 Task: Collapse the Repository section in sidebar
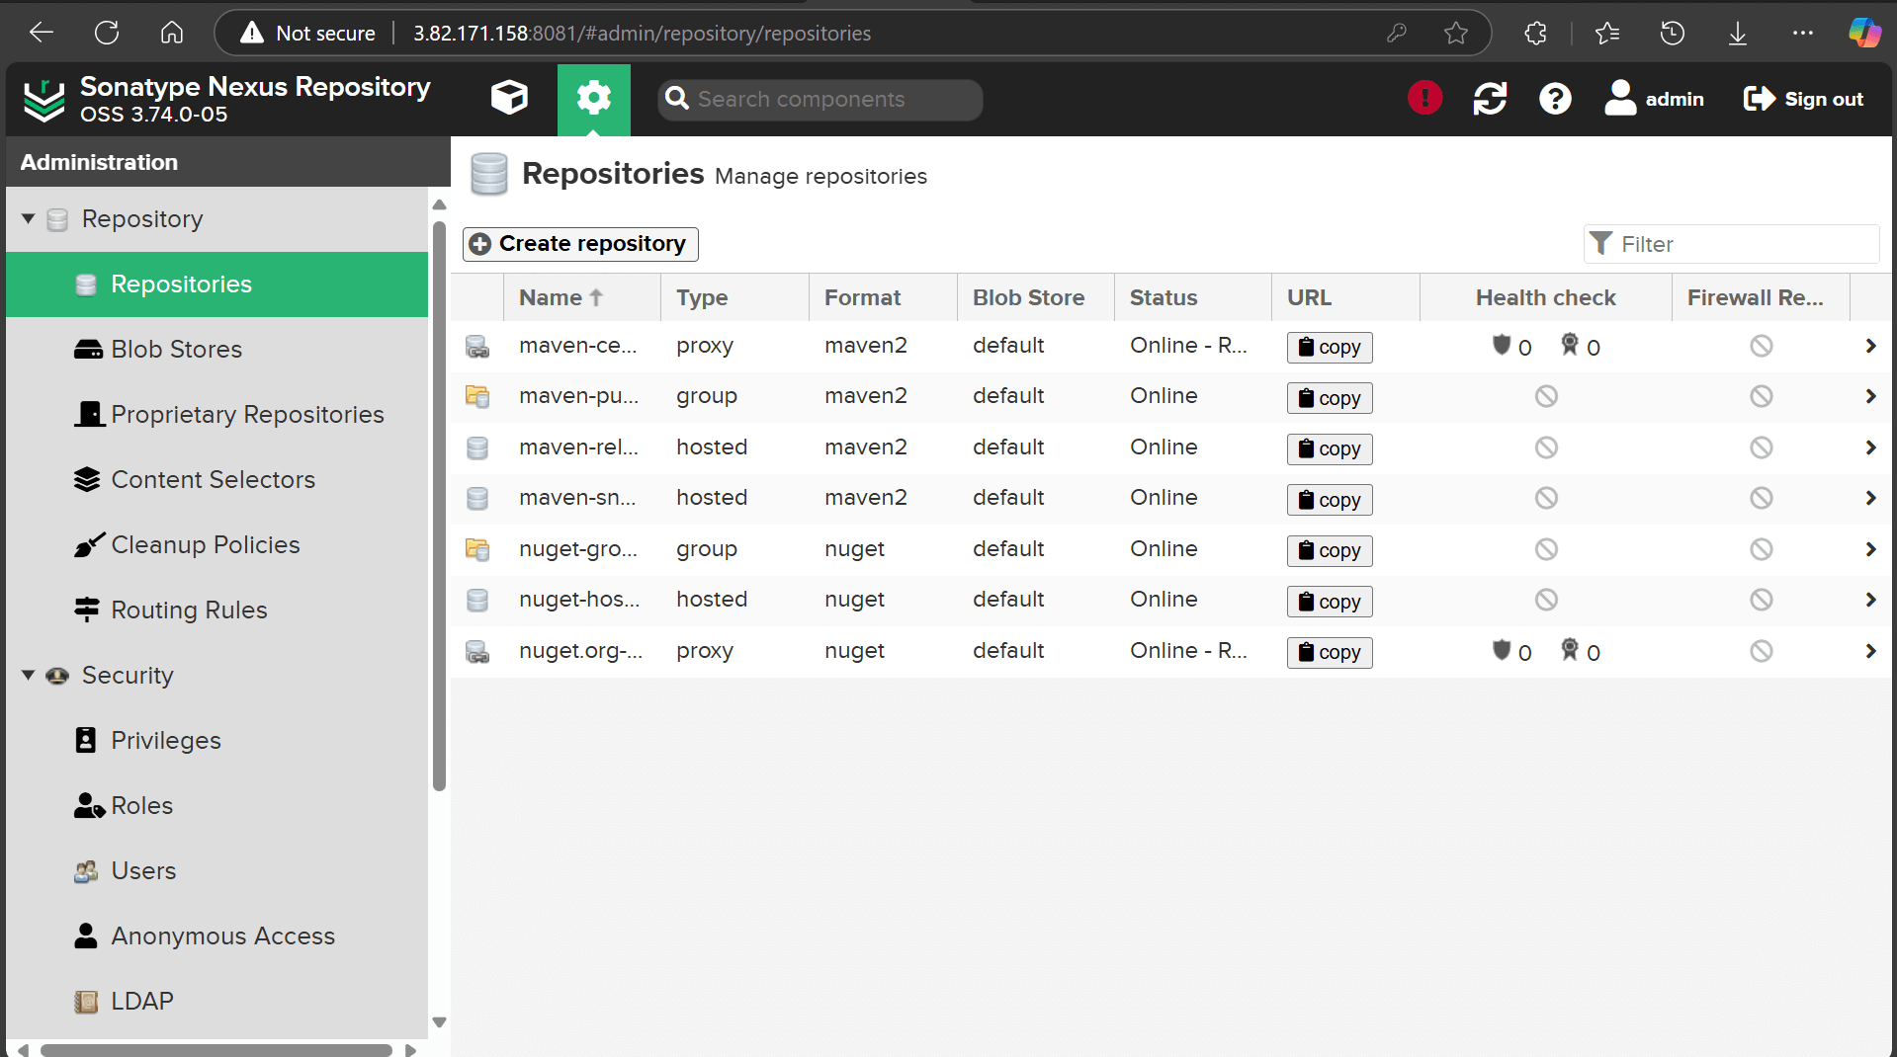28,218
